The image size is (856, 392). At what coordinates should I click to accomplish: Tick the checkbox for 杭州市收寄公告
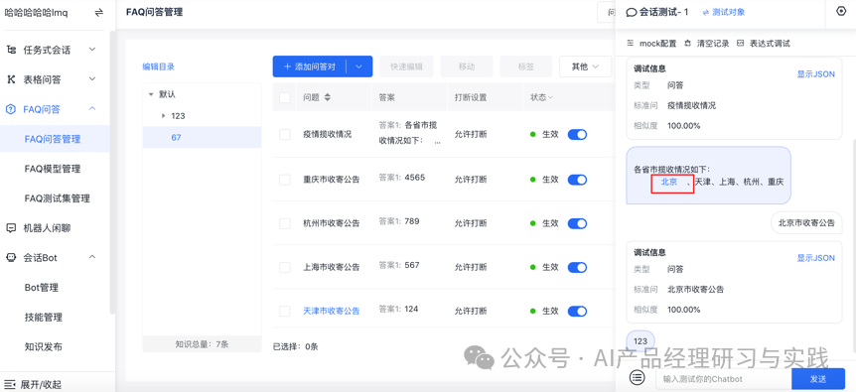click(284, 223)
